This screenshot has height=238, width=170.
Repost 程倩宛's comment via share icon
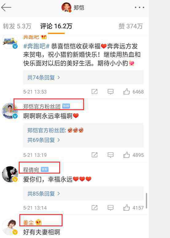pos(95,208)
